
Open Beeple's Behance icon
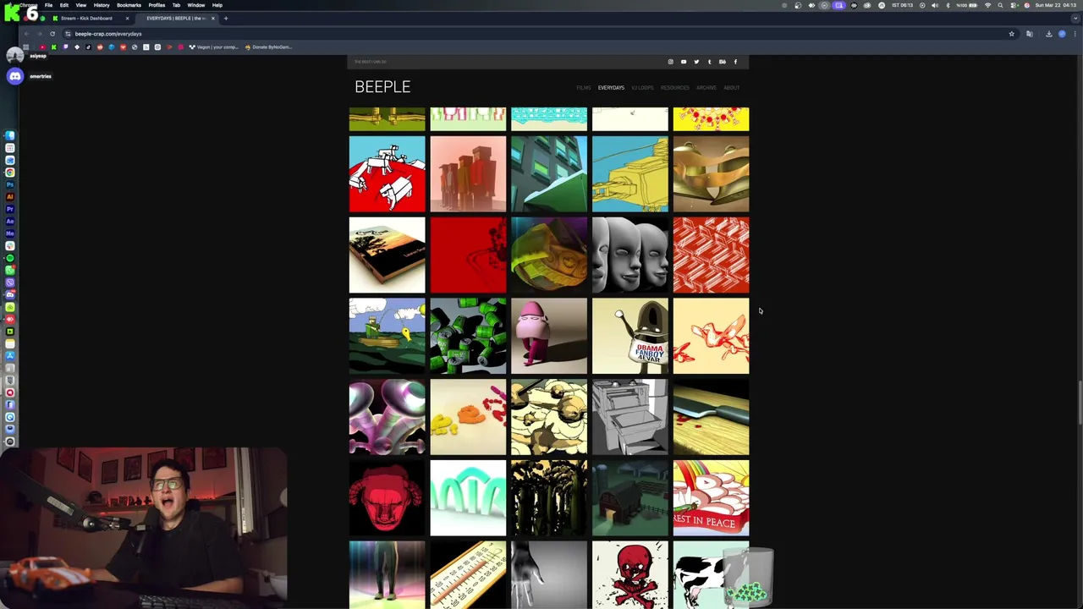(722, 62)
